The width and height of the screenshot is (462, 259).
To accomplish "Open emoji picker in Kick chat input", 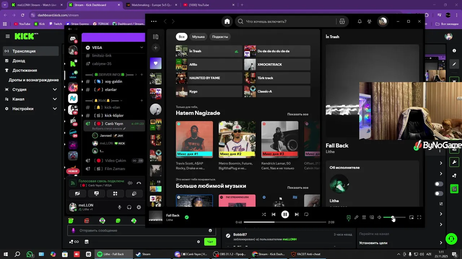I will coord(210,230).
